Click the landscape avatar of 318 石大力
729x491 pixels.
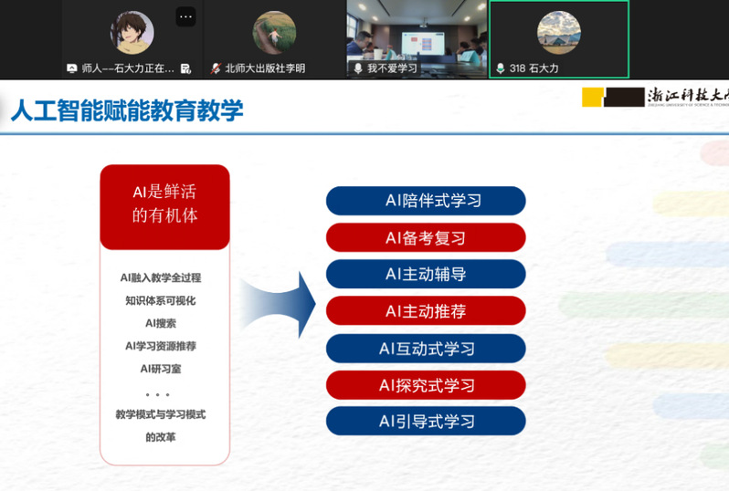(558, 33)
